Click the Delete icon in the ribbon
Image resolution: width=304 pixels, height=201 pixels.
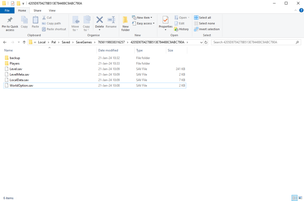99,21
